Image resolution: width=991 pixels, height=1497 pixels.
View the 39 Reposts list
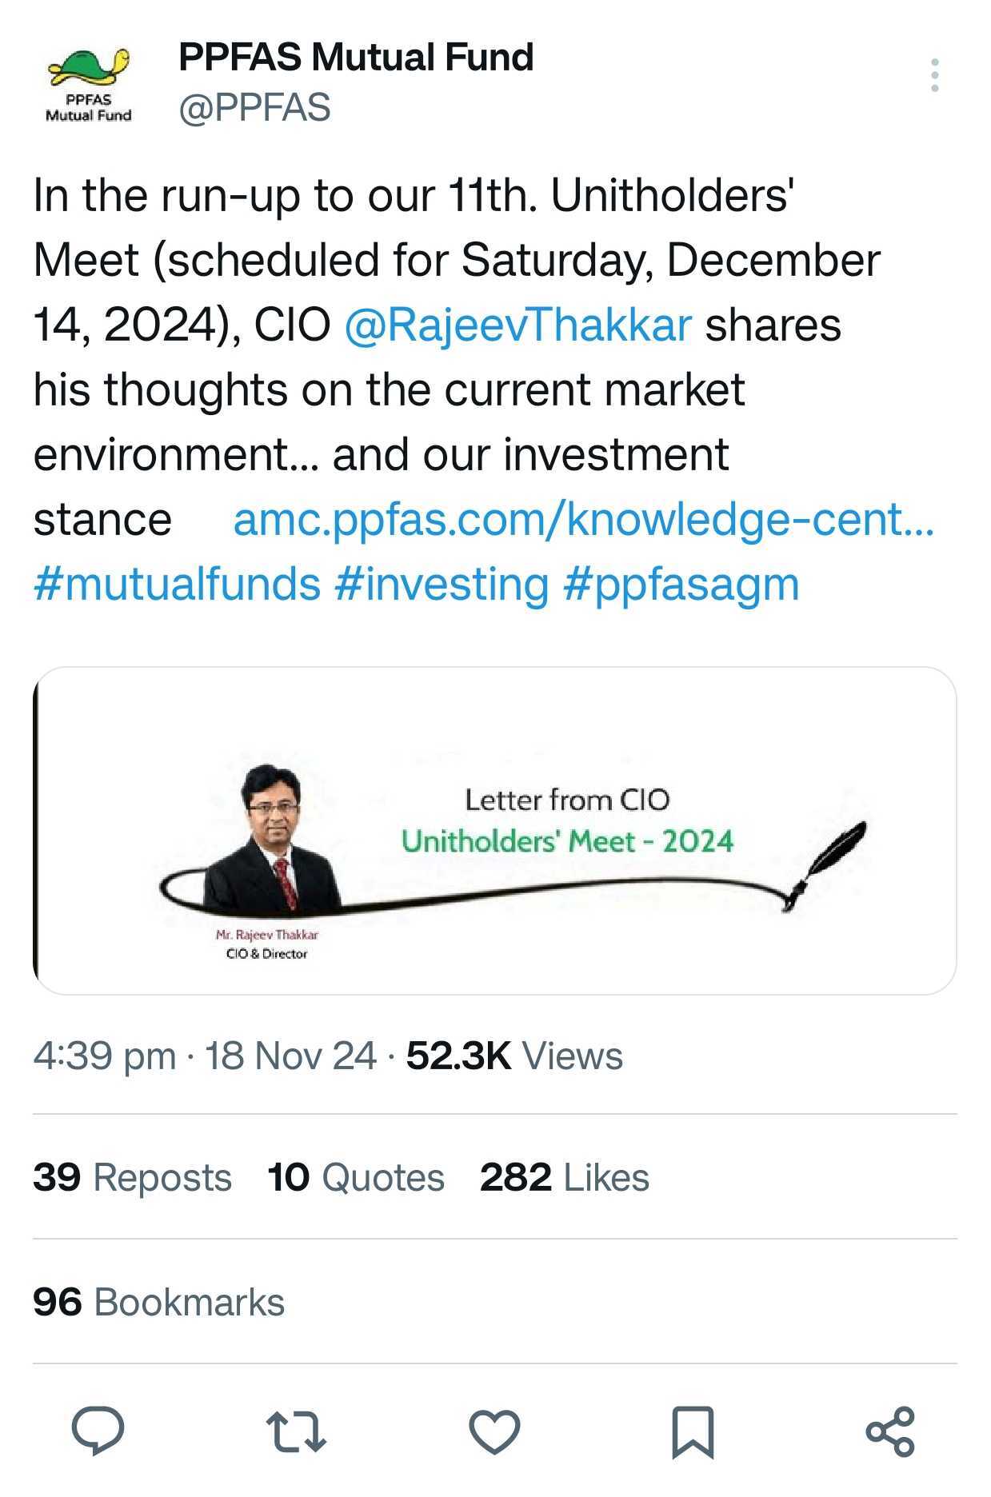[132, 1178]
